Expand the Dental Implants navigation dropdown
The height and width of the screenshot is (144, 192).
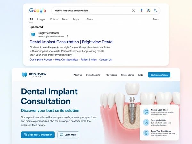pyautogui.click(x=94, y=75)
